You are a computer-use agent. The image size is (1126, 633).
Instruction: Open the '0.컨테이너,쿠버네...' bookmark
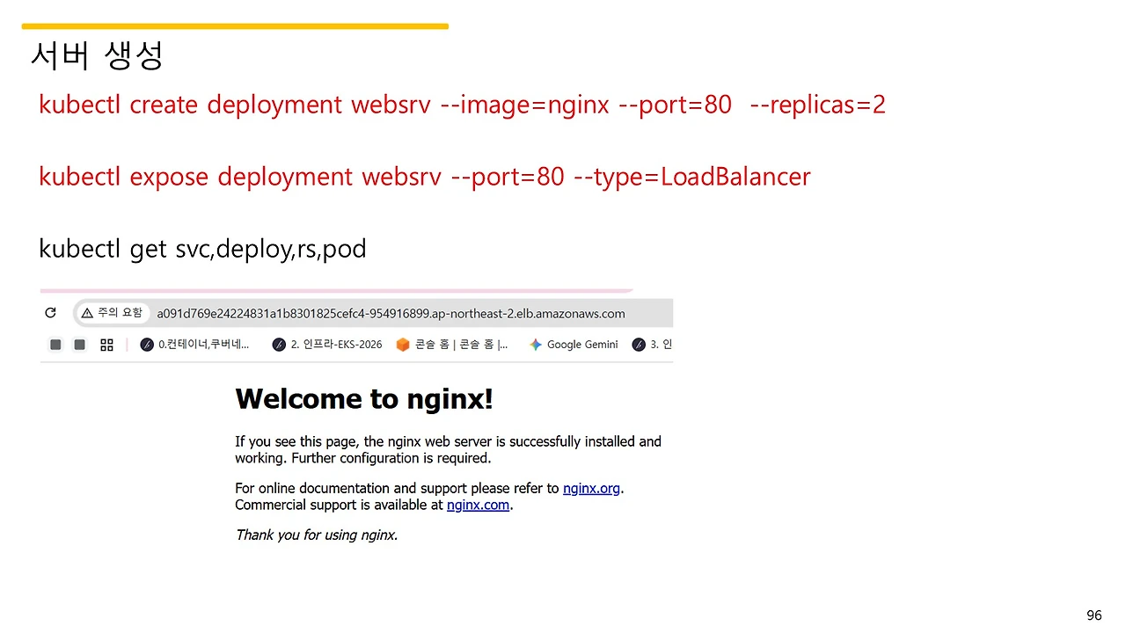coord(195,345)
